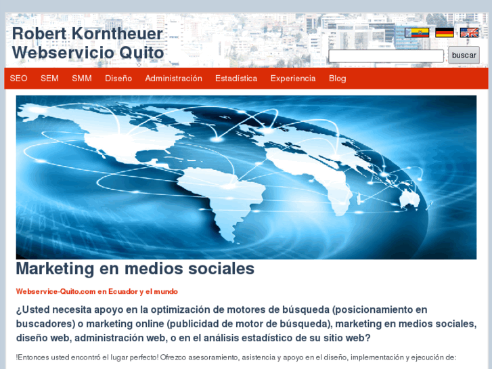Go to the Diseño page

[x=118, y=78]
